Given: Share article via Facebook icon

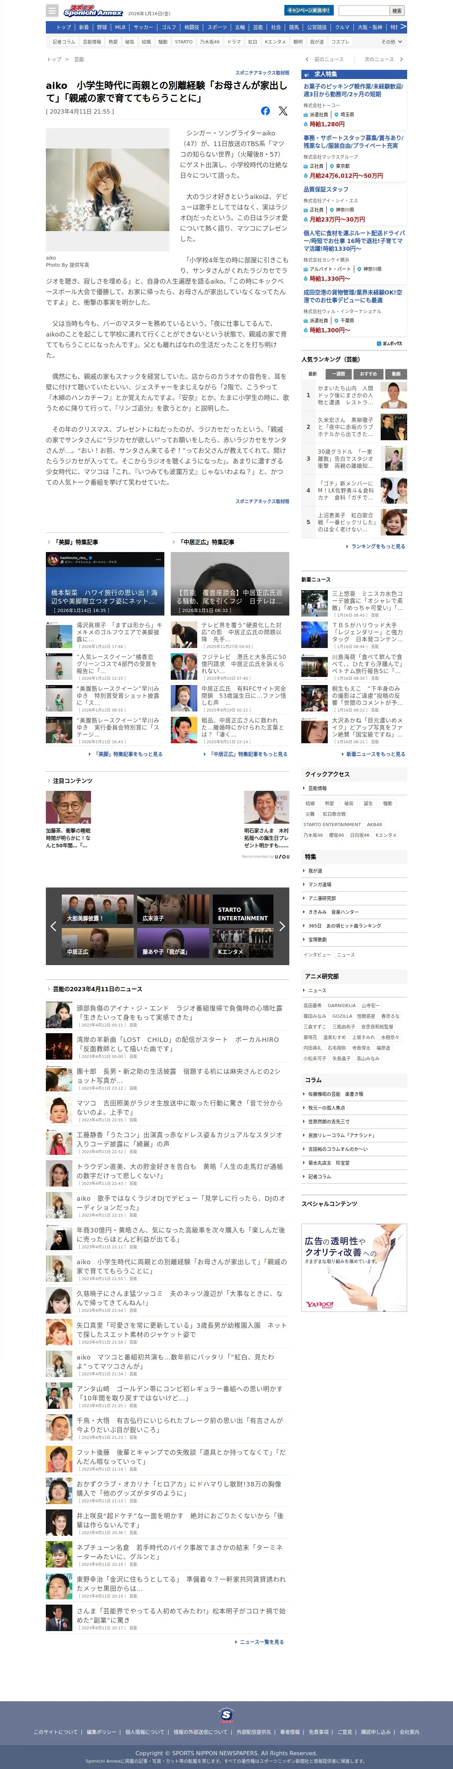Looking at the screenshot, I should [266, 110].
